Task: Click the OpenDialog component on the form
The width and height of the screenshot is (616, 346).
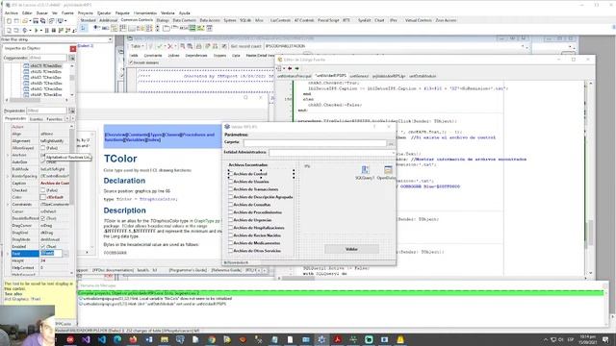Action: point(388,169)
